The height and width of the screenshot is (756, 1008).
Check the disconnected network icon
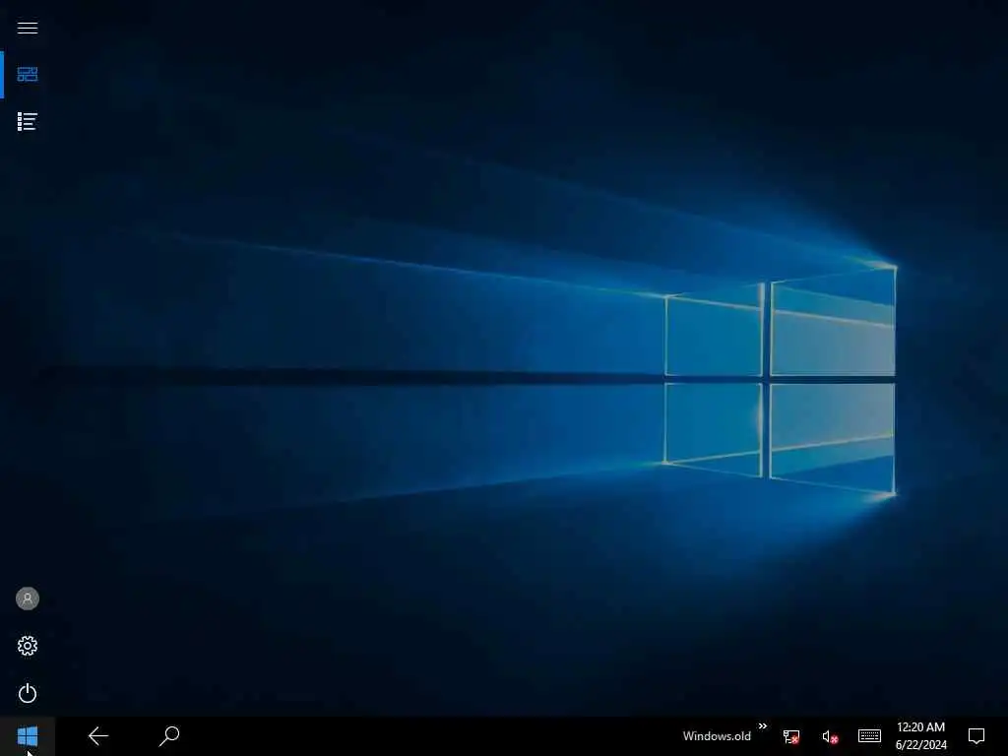[x=790, y=736]
